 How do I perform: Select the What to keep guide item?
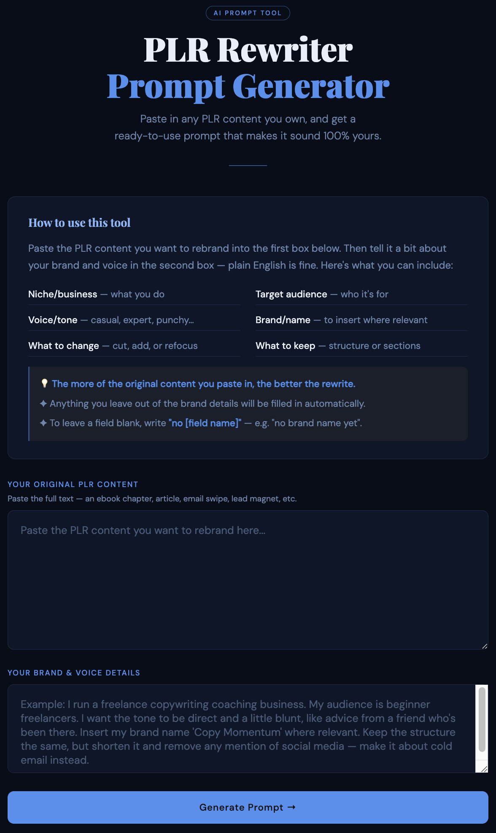(x=361, y=346)
